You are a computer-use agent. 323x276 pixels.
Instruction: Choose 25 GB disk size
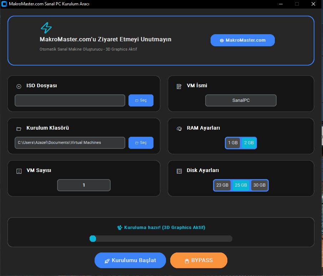click(x=241, y=185)
